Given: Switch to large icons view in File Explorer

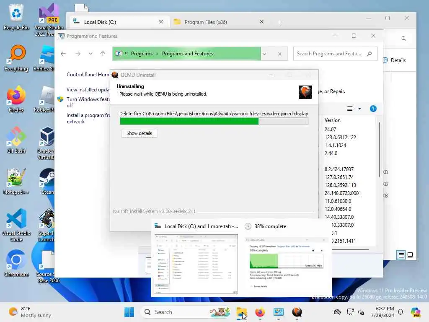Looking at the screenshot, I should [x=410, y=255].
